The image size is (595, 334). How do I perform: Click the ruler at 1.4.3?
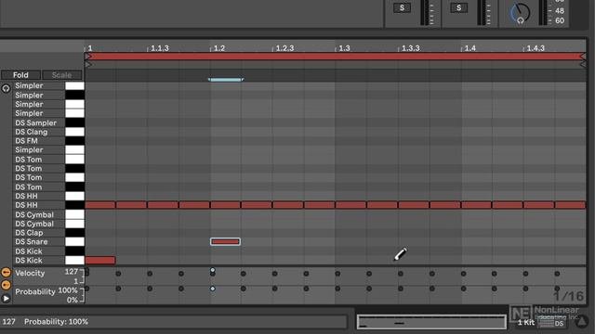point(535,48)
